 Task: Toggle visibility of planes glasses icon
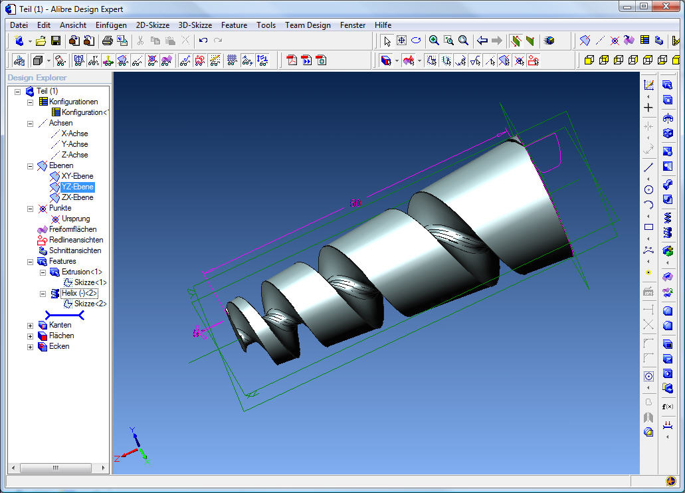[x=123, y=60]
